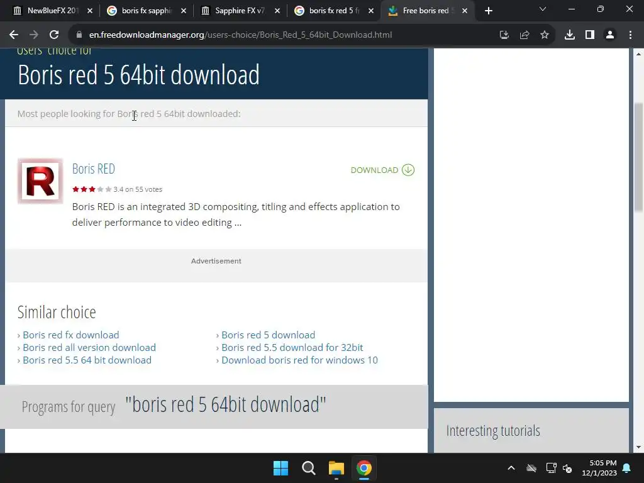Close the Sapphire FX v7 tab
Viewport: 644px width, 483px height.
coord(277,11)
